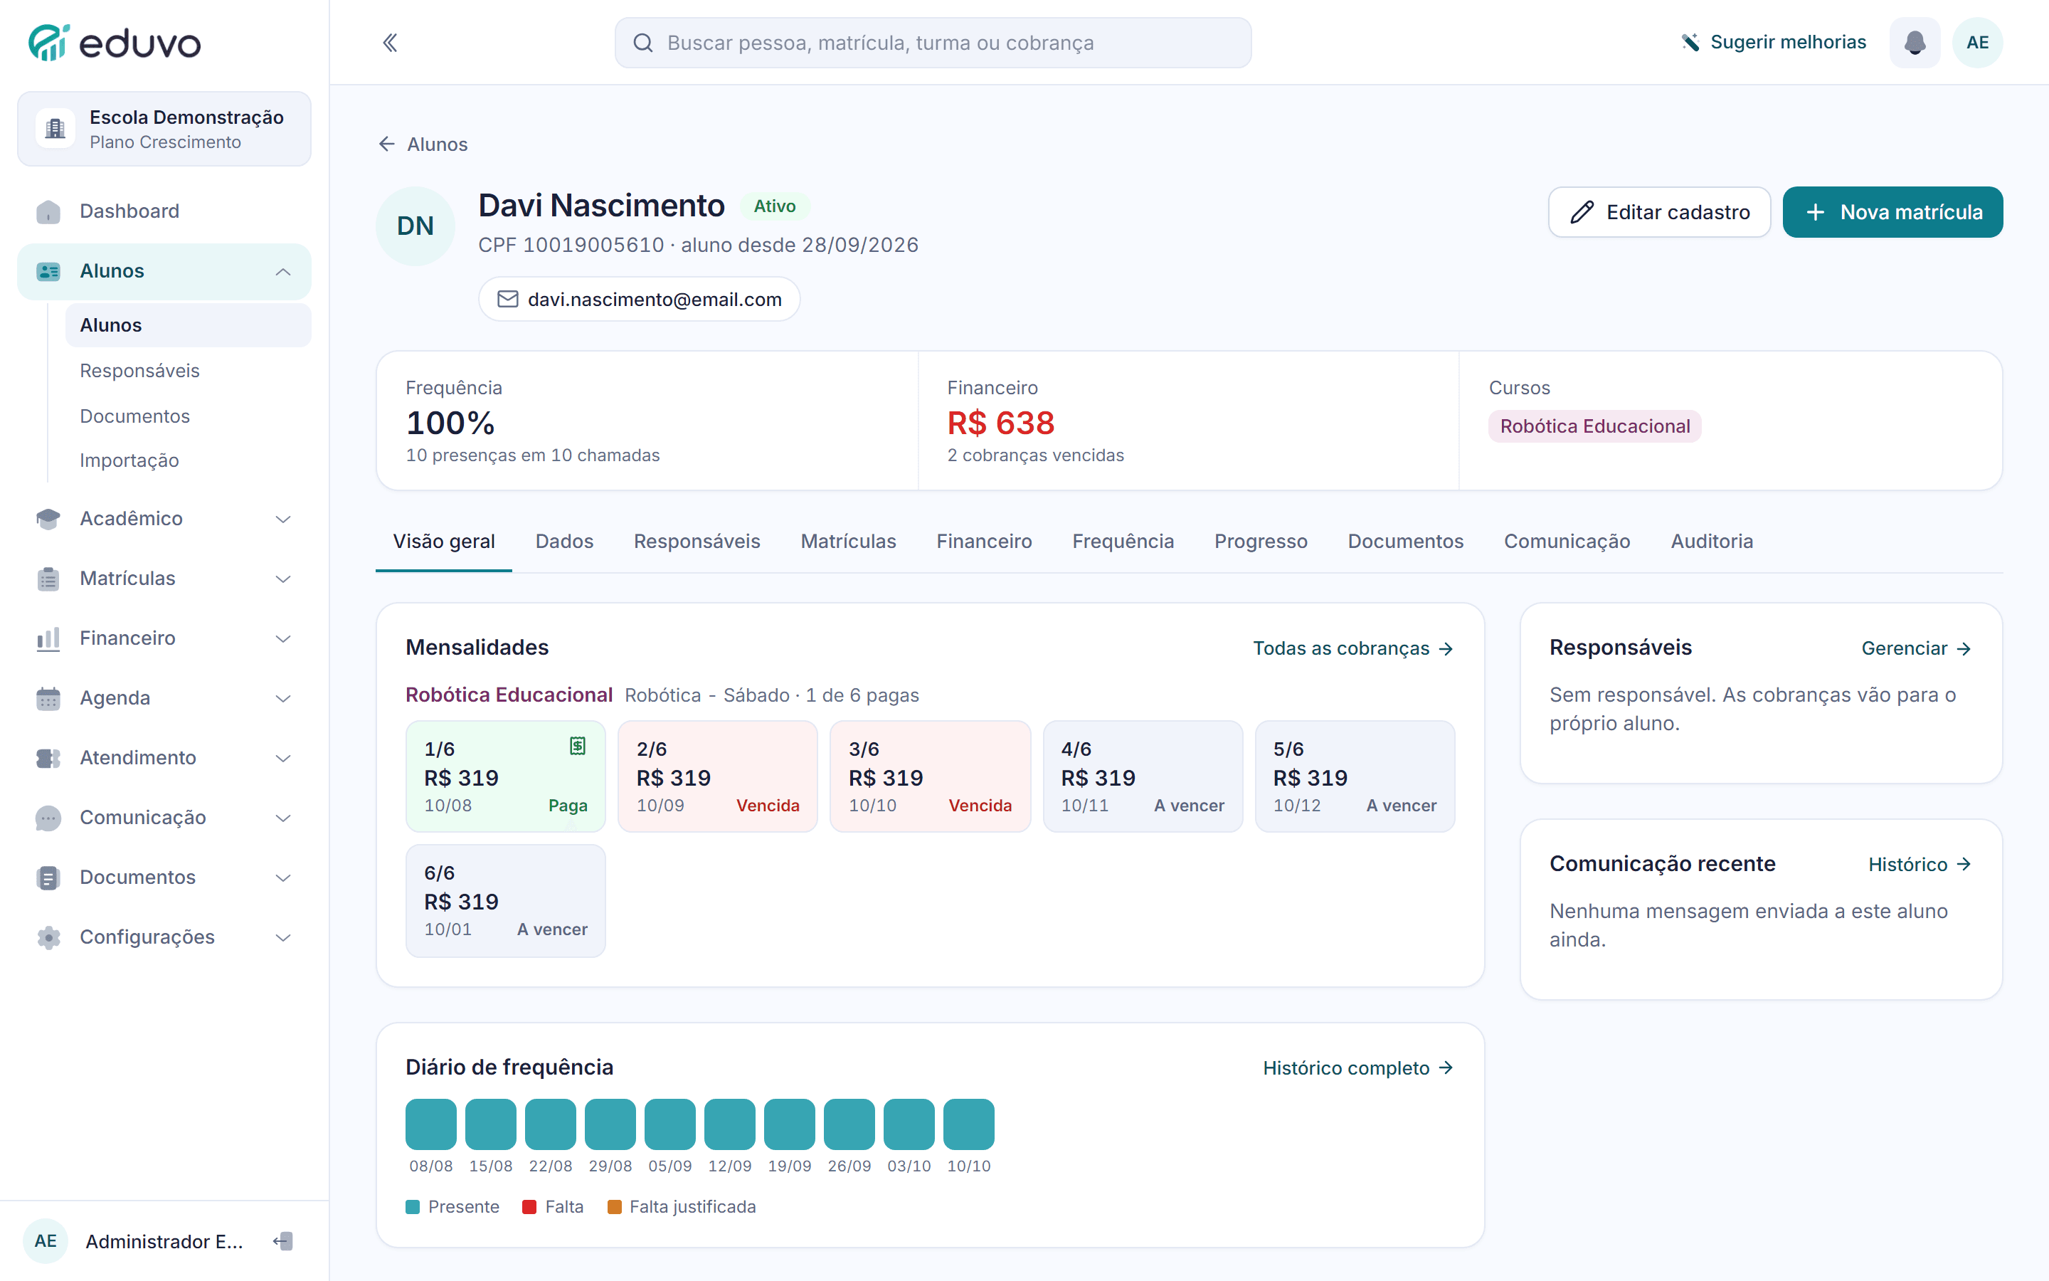Screen dimensions: 2049x1281
Task: Switch to the Dados tab
Action: [564, 542]
